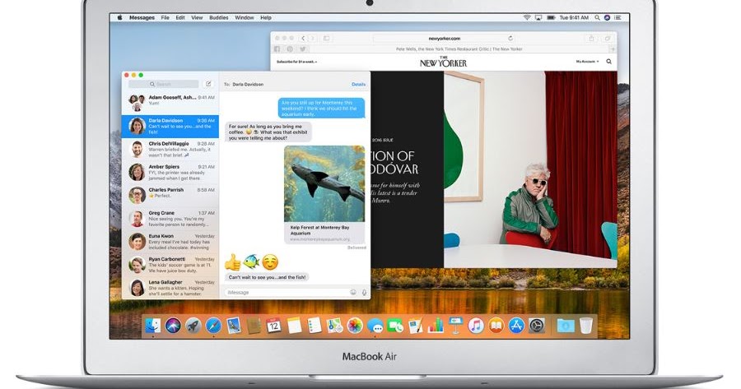The width and height of the screenshot is (741, 389).
Task: Open Reminders list icon in Dock
Action: click(x=315, y=326)
